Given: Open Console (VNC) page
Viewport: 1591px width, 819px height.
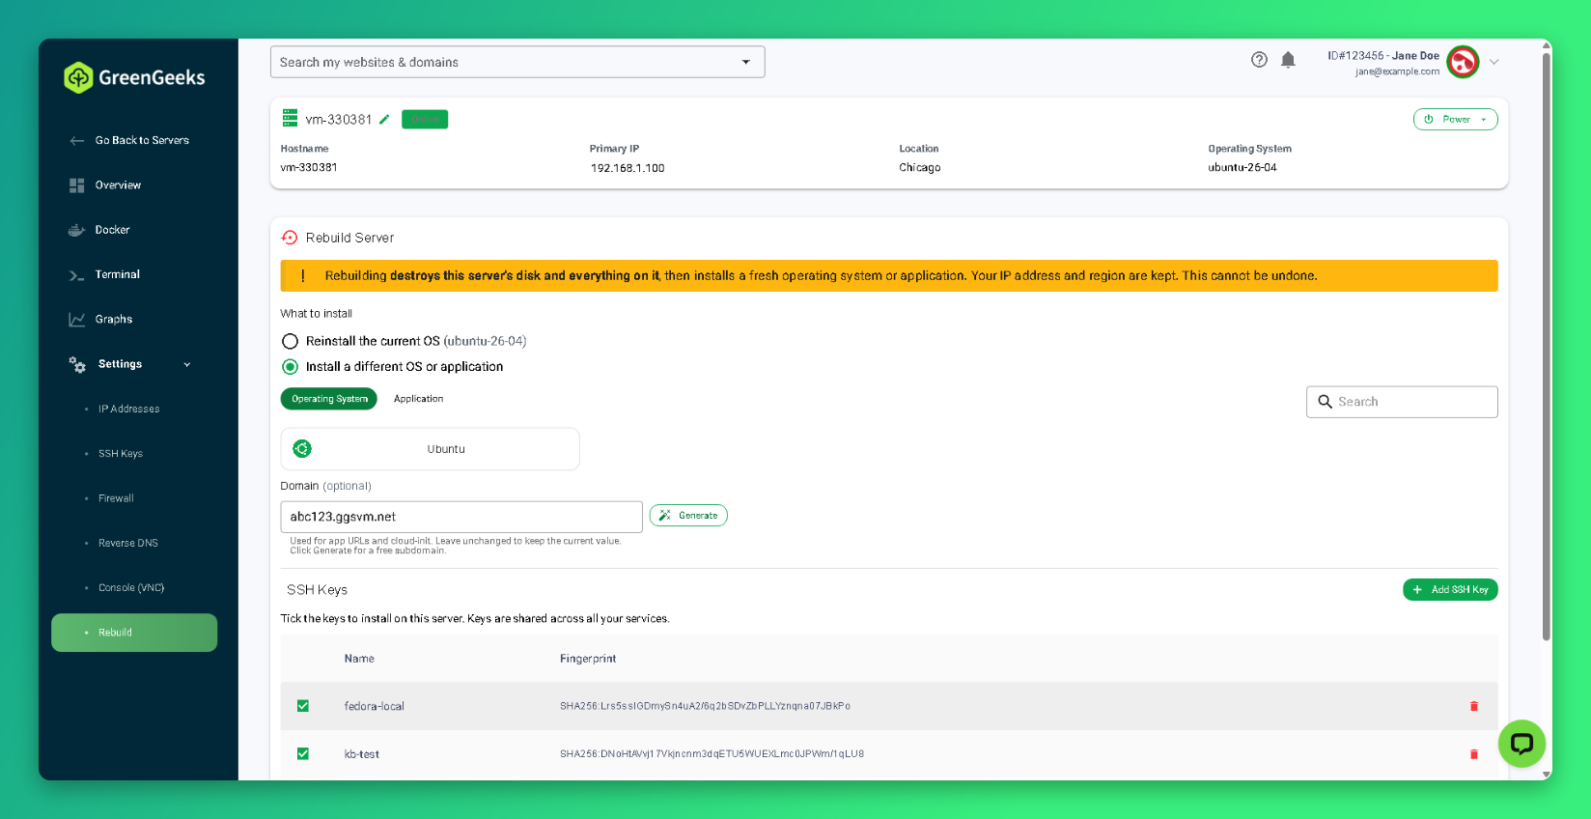Looking at the screenshot, I should (131, 588).
